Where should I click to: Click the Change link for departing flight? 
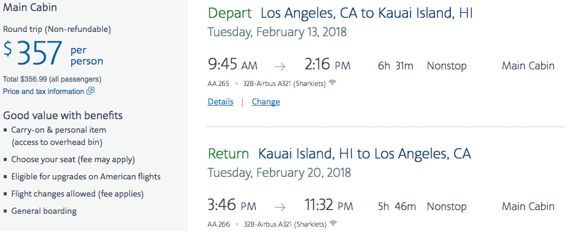(266, 102)
